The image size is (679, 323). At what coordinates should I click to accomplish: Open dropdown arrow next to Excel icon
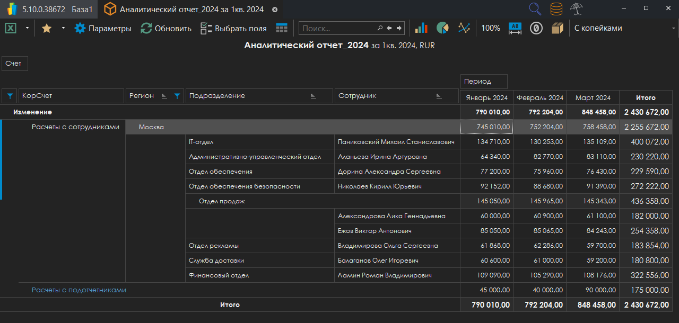27,28
